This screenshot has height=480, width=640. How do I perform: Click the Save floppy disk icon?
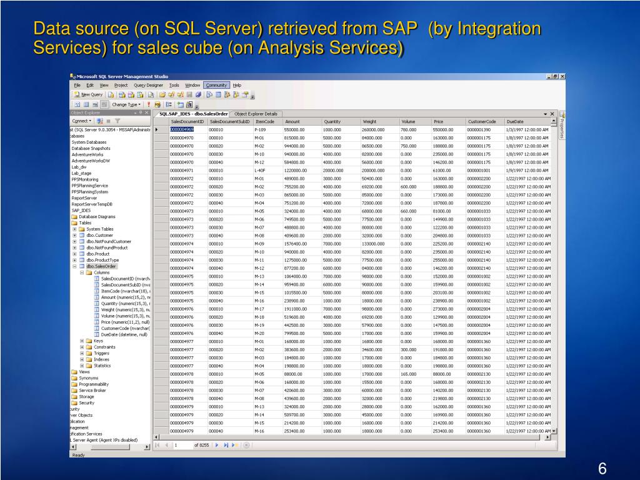point(189,95)
